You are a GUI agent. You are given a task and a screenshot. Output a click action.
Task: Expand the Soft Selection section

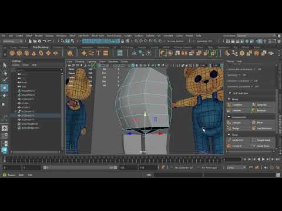tap(230, 93)
